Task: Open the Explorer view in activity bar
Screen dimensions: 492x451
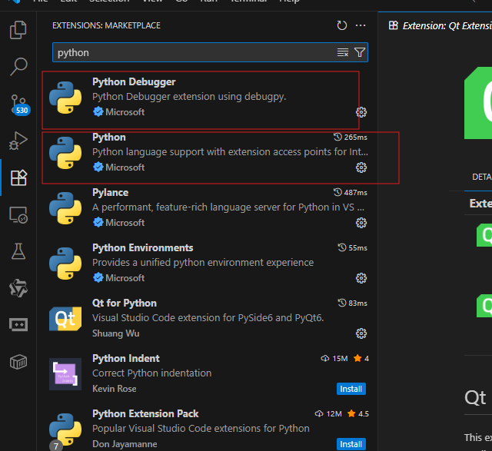Action: [x=18, y=30]
